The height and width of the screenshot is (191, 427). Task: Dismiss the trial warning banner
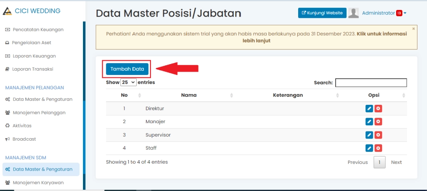point(413,29)
